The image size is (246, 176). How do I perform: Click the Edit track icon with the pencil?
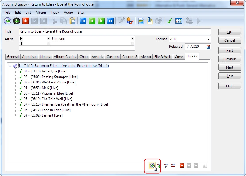coord(166,166)
